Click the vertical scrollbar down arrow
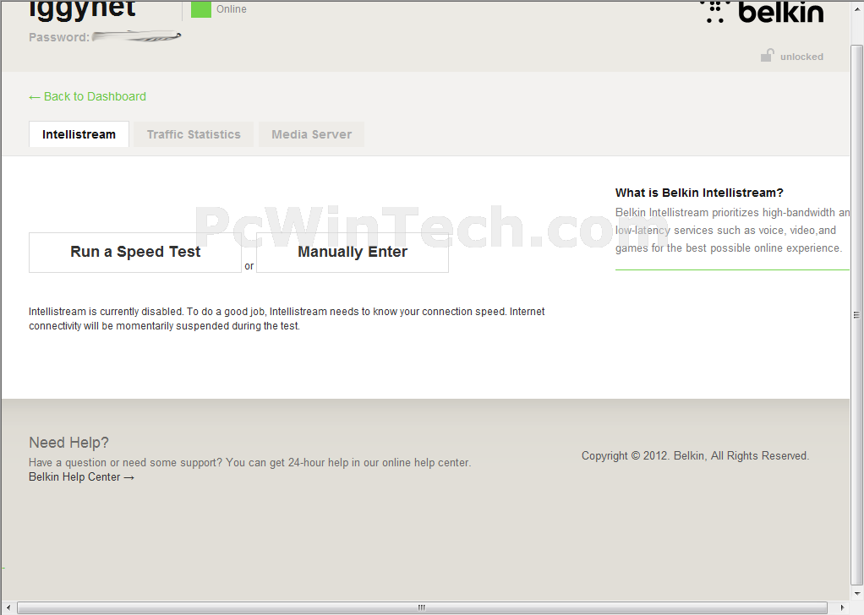The height and width of the screenshot is (615, 864). pos(856,594)
